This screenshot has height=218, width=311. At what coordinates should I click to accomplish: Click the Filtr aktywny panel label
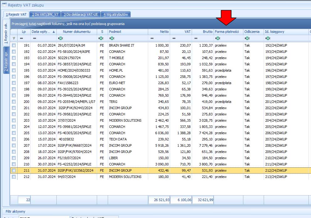coord(15,211)
